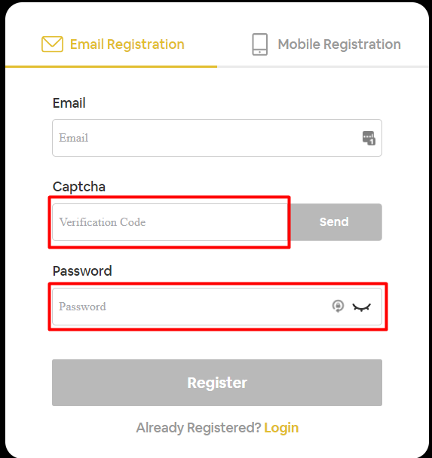
Task: Open the Login link
Action: [x=281, y=428]
